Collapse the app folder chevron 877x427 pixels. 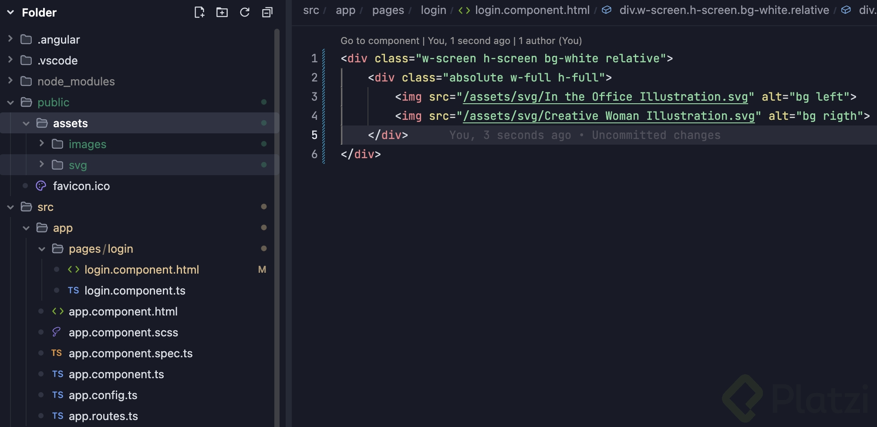point(26,228)
